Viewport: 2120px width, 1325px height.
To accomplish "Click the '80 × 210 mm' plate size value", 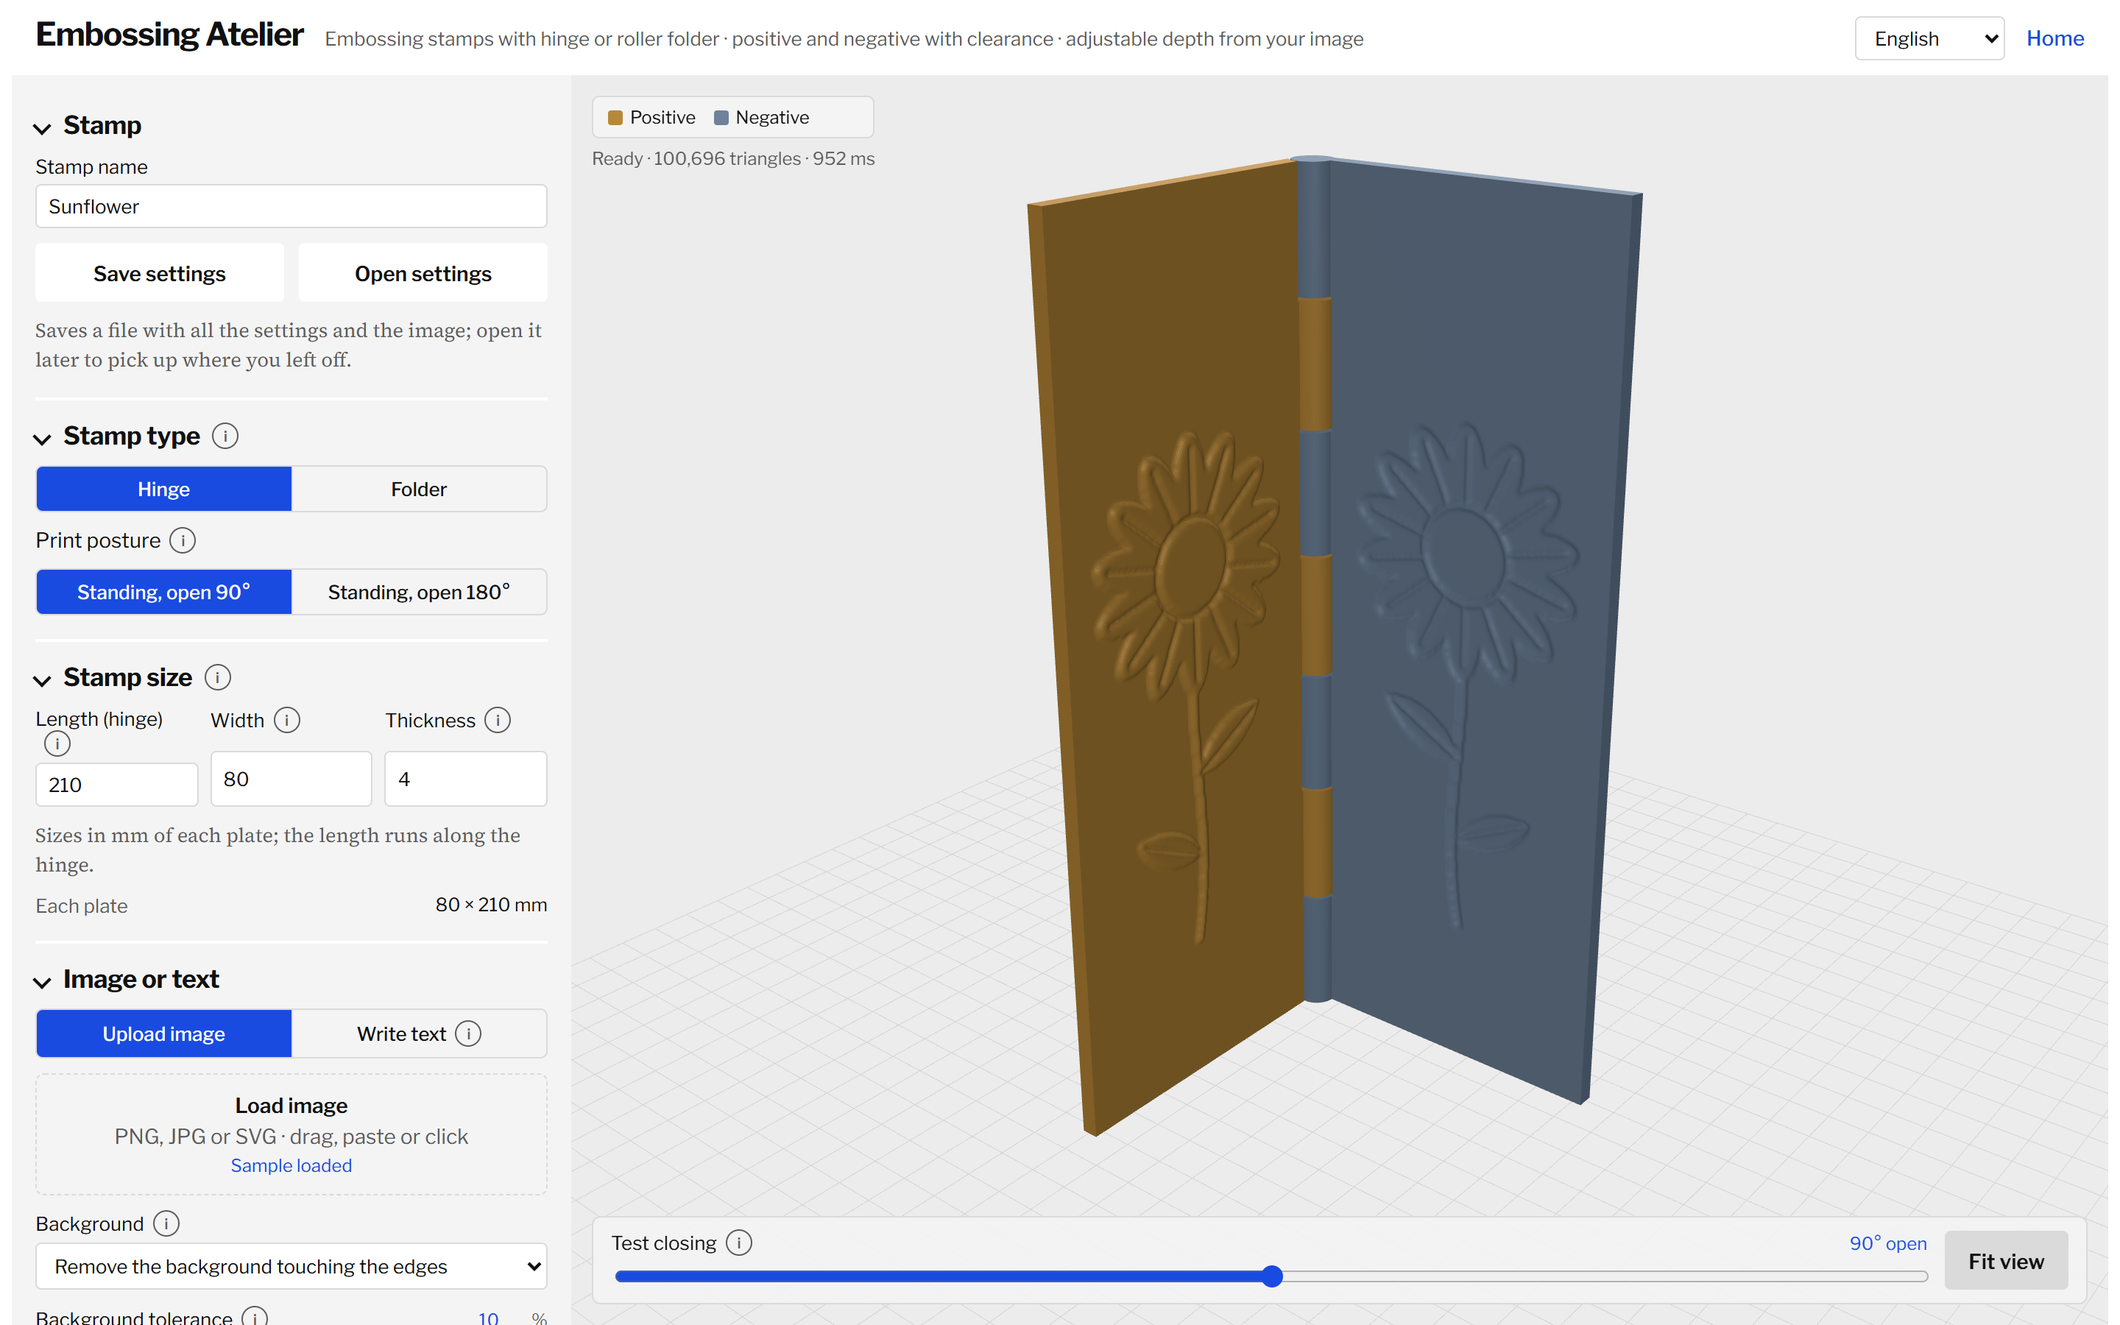I will [x=490, y=905].
